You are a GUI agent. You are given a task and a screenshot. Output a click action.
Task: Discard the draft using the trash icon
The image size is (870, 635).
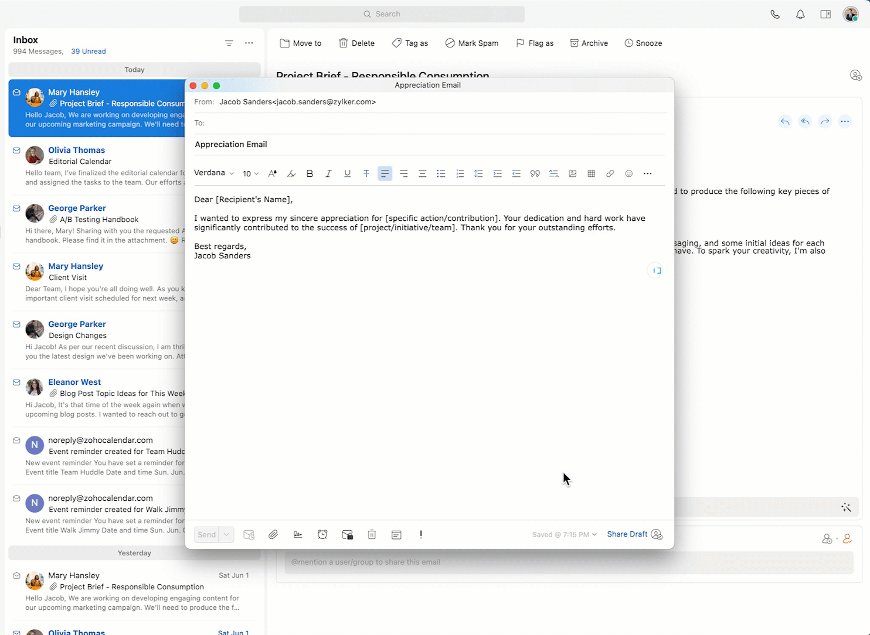(x=372, y=534)
